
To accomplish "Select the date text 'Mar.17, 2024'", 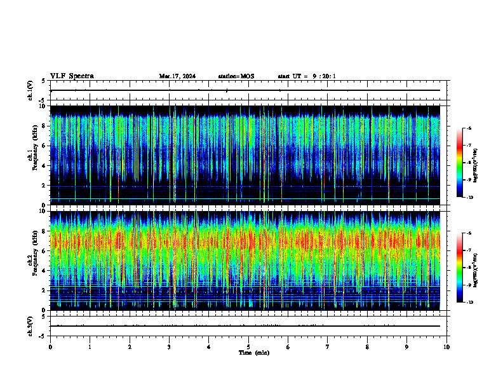I will (177, 76).
